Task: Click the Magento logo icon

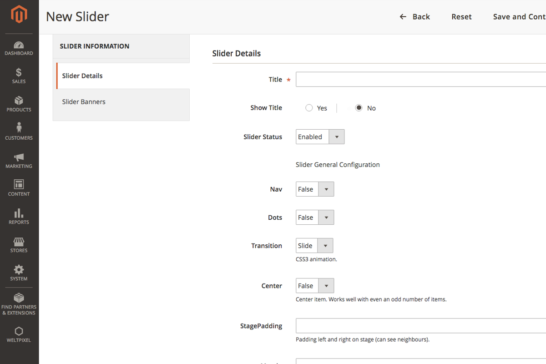Action: 19,15
